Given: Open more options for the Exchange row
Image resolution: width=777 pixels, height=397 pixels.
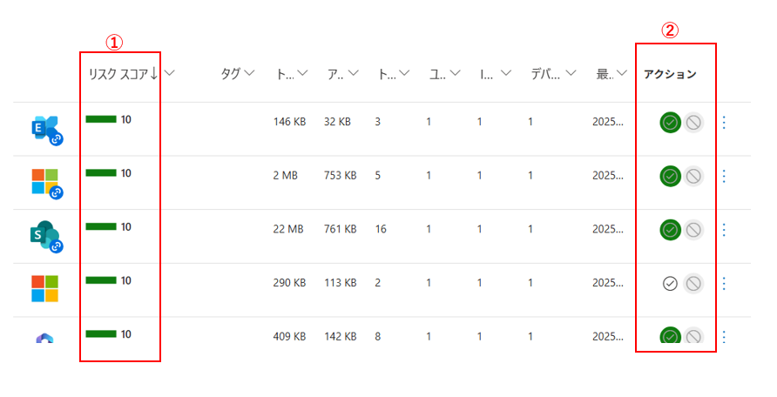Looking at the screenshot, I should click(x=725, y=122).
